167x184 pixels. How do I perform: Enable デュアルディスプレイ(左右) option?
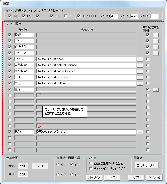(91, 169)
